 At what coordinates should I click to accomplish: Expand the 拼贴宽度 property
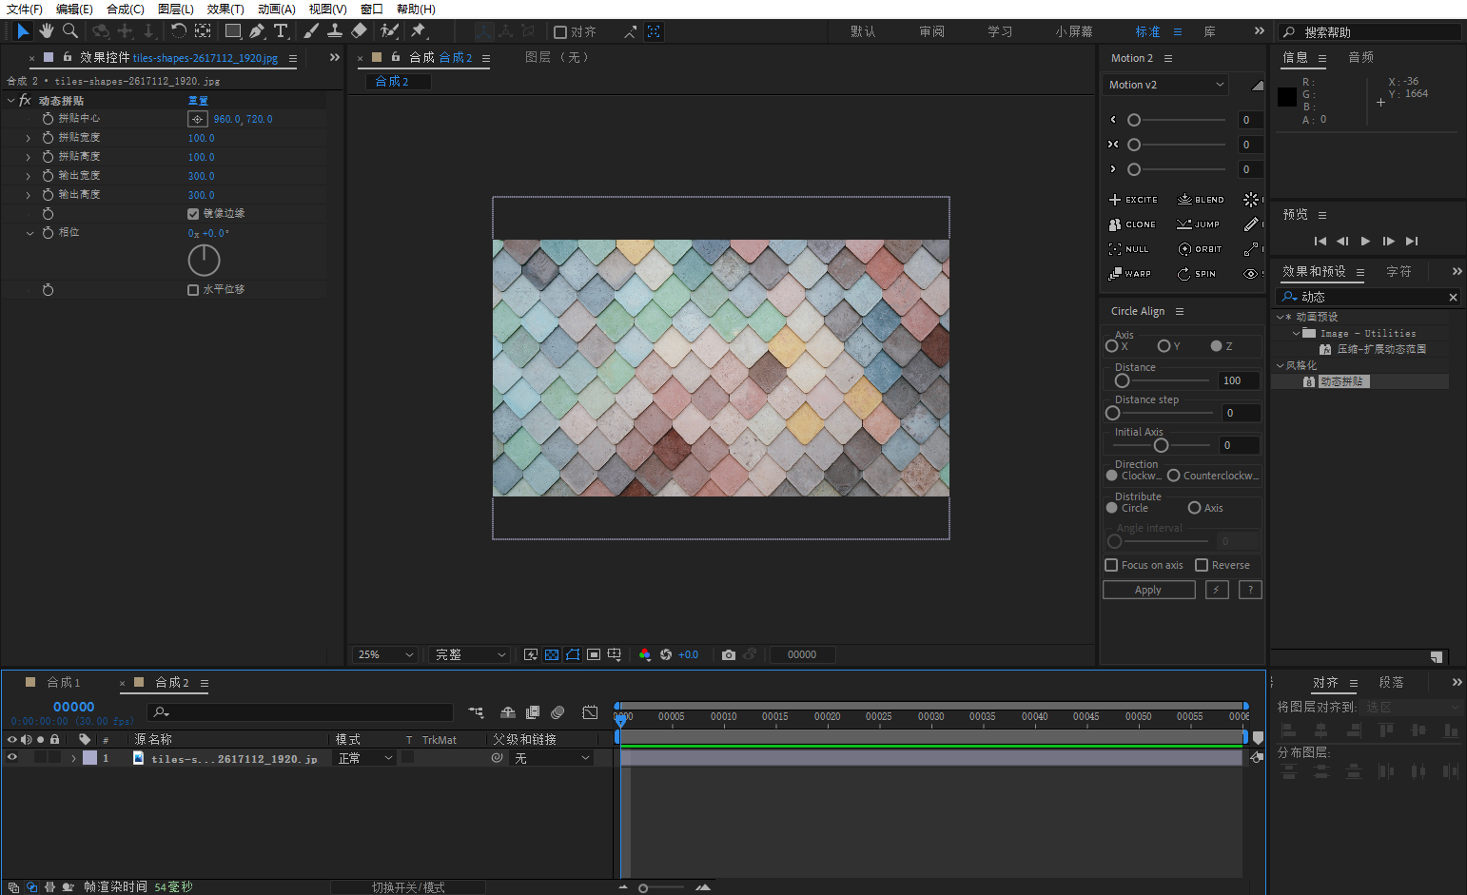tap(29, 138)
